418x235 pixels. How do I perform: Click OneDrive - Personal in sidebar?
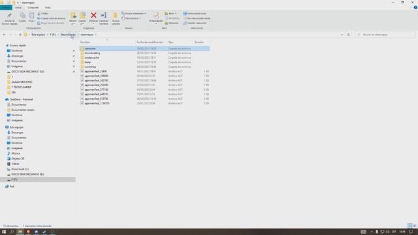[21, 99]
